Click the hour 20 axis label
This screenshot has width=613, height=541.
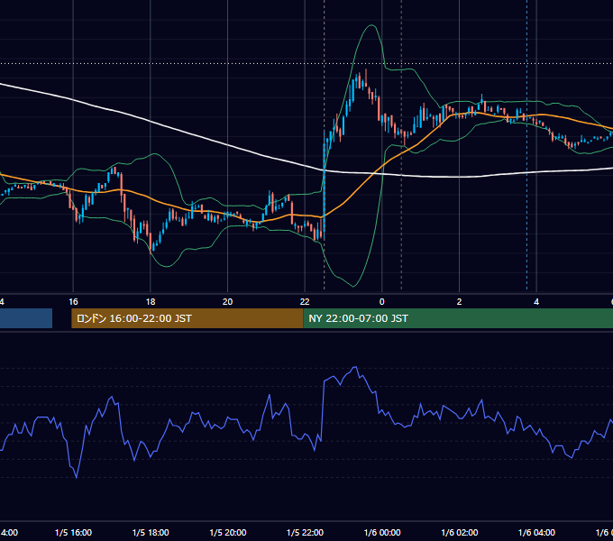(x=227, y=301)
